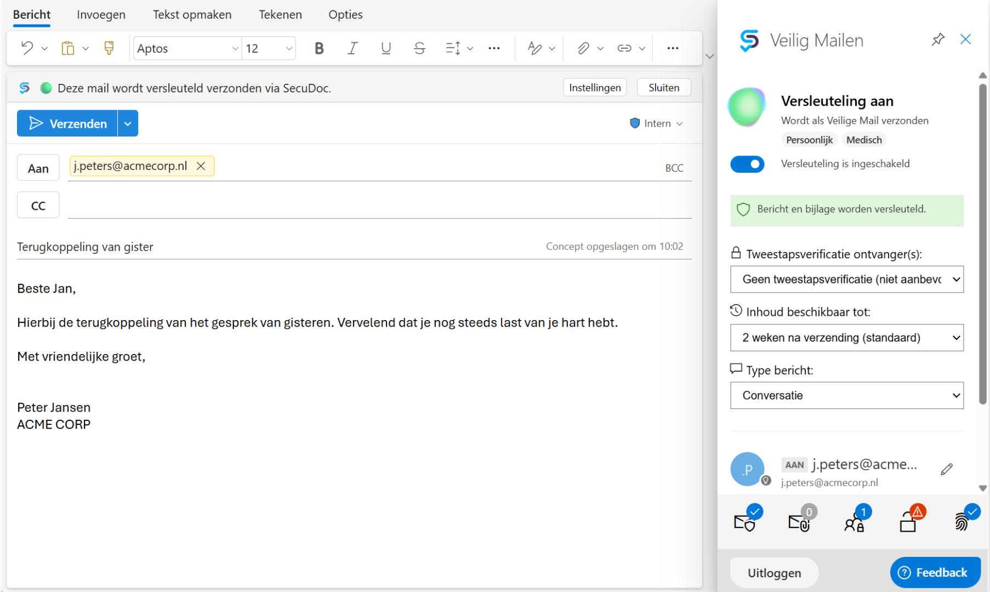Click the Bold formatting icon
The image size is (990, 592).
(x=319, y=48)
